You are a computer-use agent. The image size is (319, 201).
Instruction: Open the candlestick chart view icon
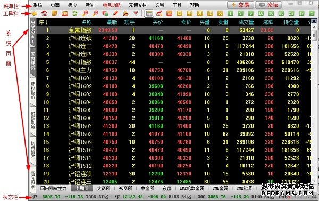159,14
